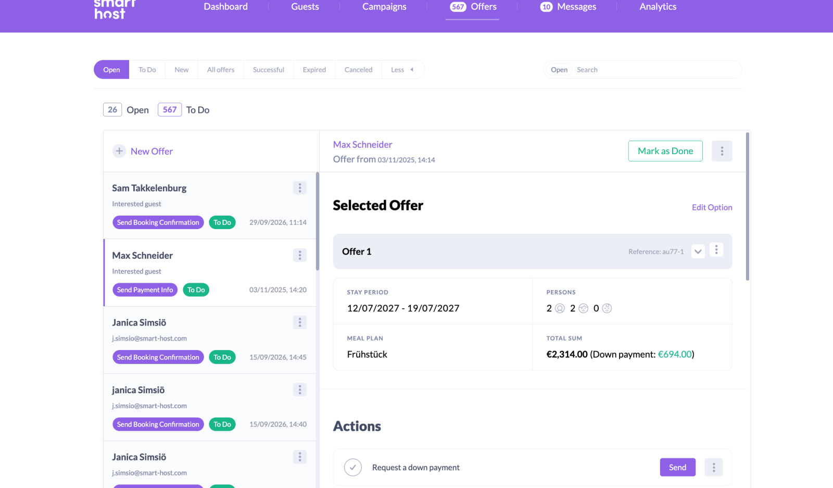The width and height of the screenshot is (833, 488).
Task: Open three-dot menu in Offer 1 header
Action: point(716,250)
